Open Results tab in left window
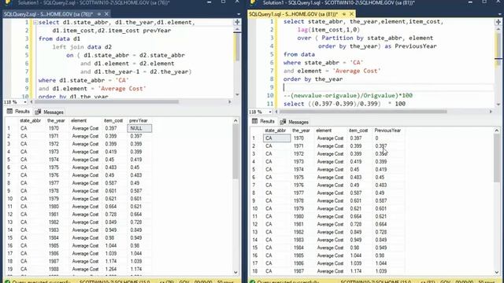Image resolution: width=504 pixels, height=283 pixels. click(x=18, y=112)
